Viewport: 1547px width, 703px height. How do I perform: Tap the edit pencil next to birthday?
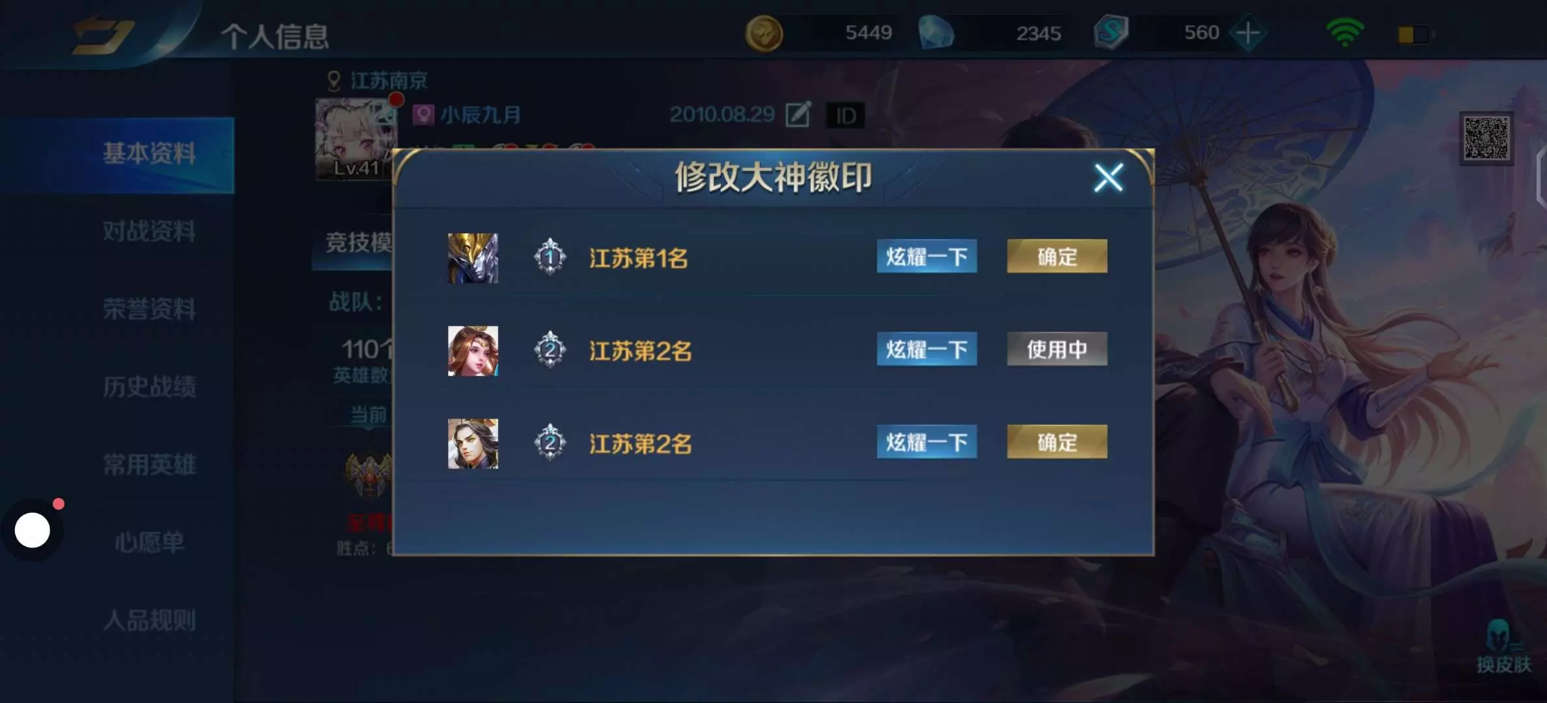[x=798, y=115]
